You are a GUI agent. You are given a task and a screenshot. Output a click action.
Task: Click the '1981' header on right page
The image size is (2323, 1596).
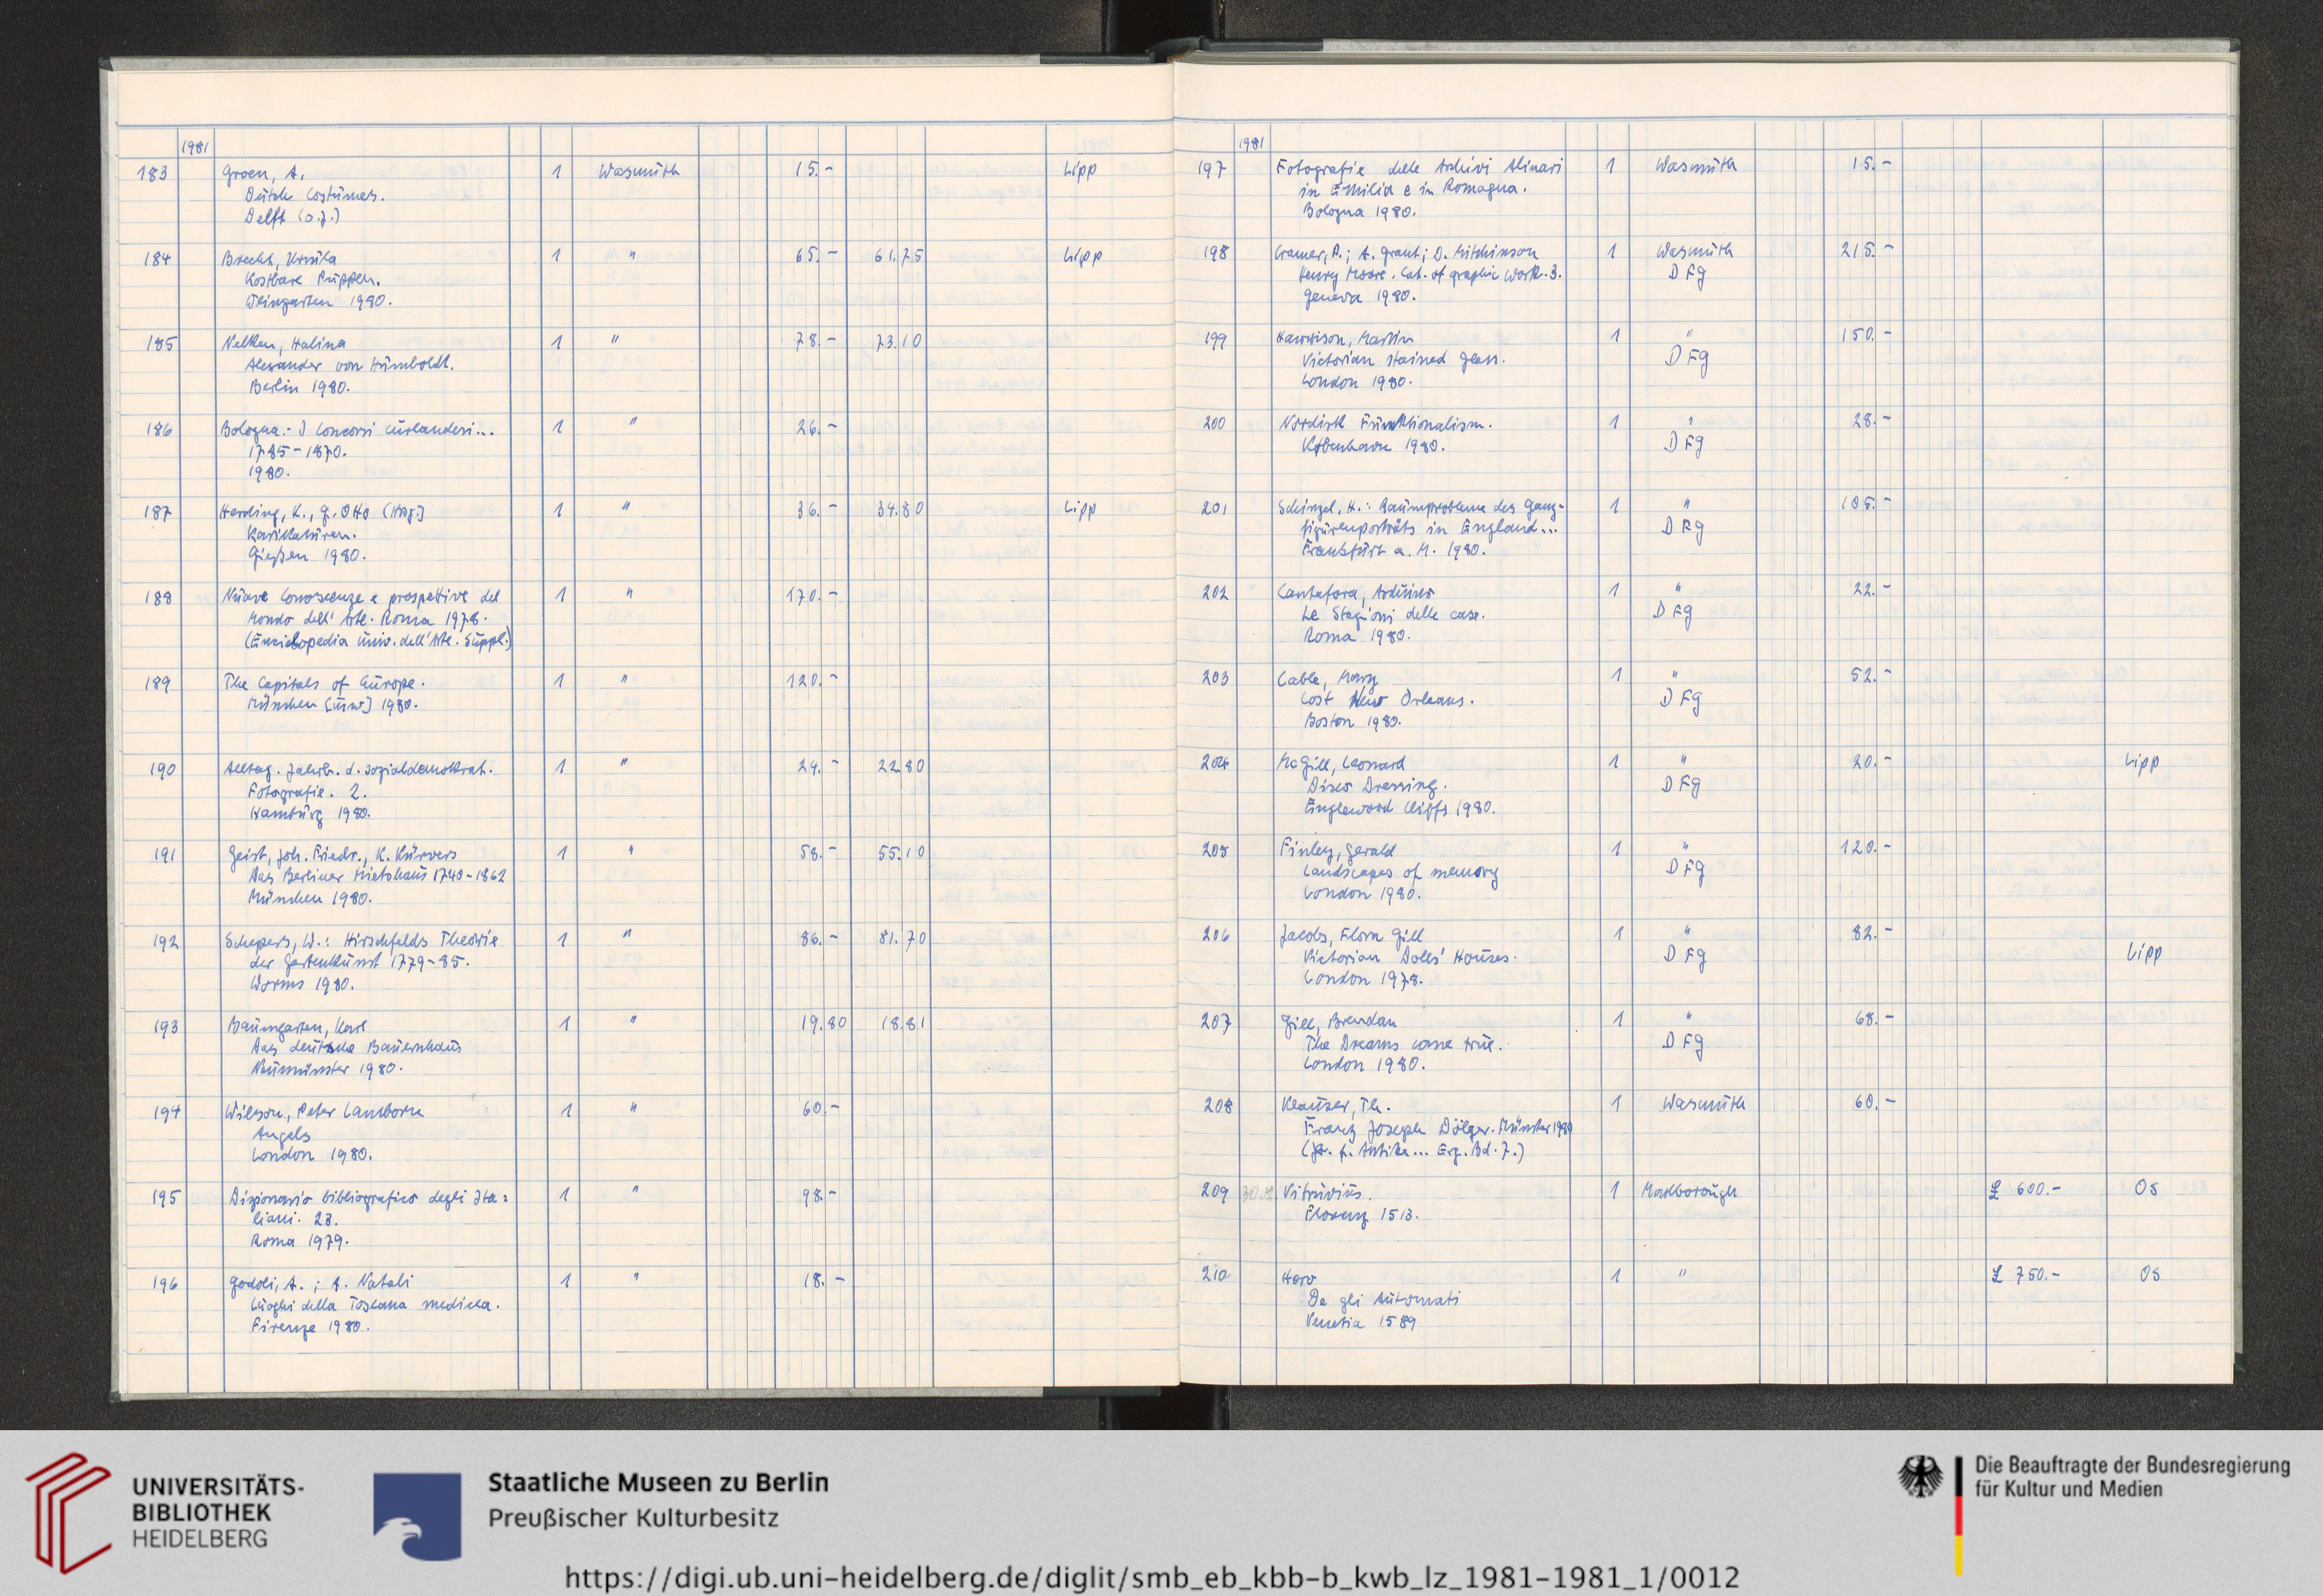[x=1252, y=144]
